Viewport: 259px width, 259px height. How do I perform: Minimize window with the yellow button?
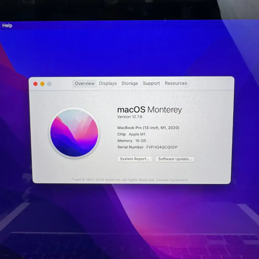[42, 84]
